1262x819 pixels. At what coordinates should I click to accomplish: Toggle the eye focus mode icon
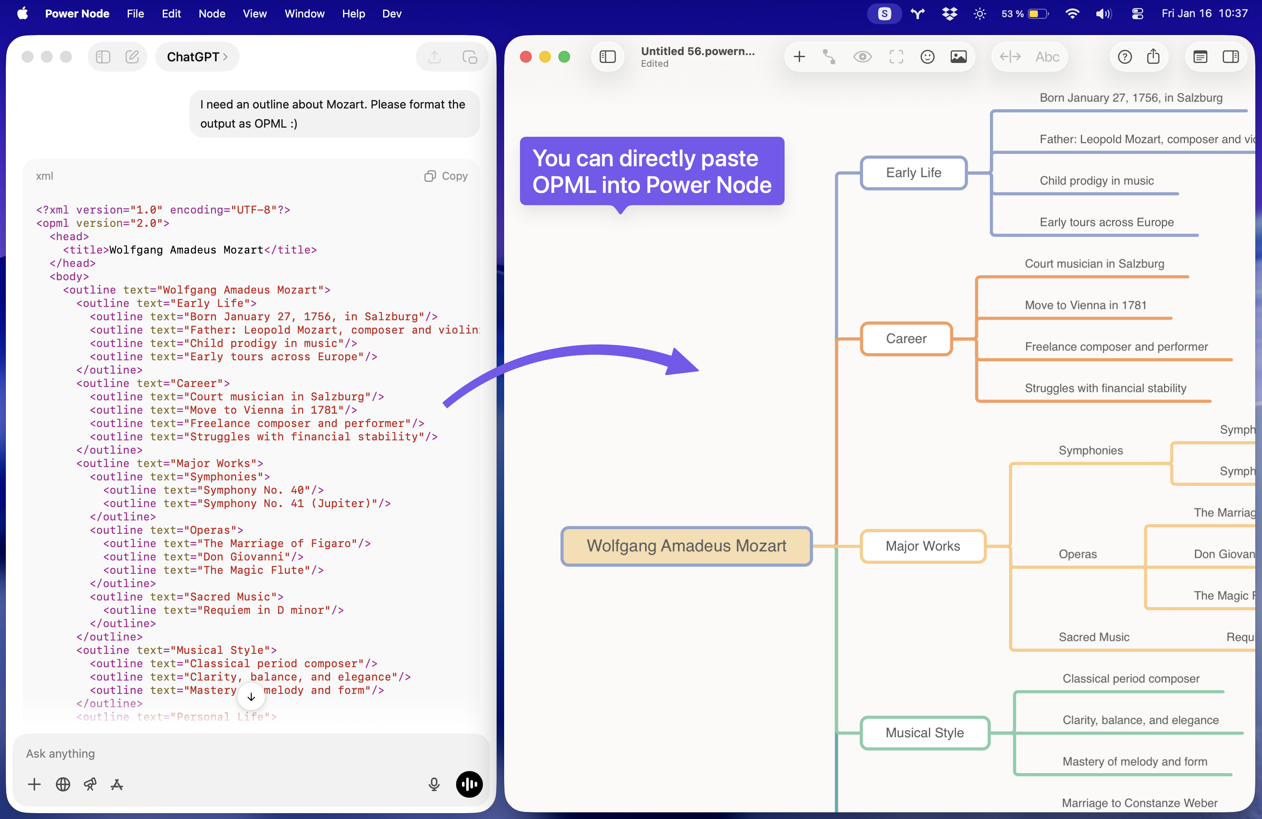(x=862, y=57)
